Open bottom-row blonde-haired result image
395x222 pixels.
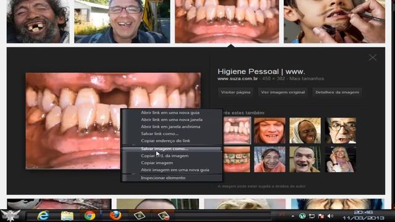pos(244,204)
